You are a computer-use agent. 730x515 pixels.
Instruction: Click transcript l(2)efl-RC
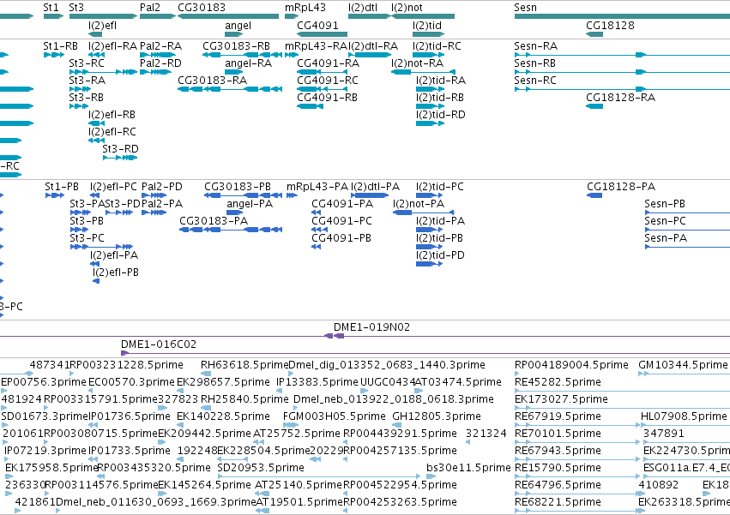pyautogui.click(x=112, y=132)
